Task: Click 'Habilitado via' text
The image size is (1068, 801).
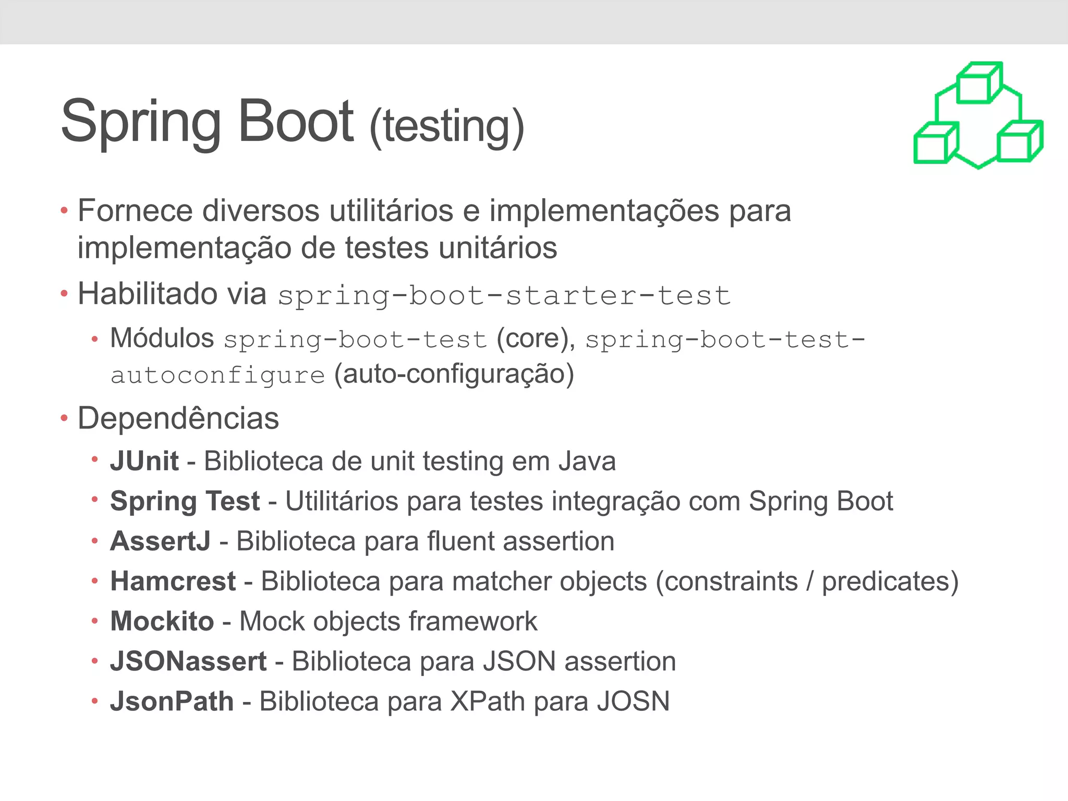Action: pyautogui.click(x=172, y=294)
